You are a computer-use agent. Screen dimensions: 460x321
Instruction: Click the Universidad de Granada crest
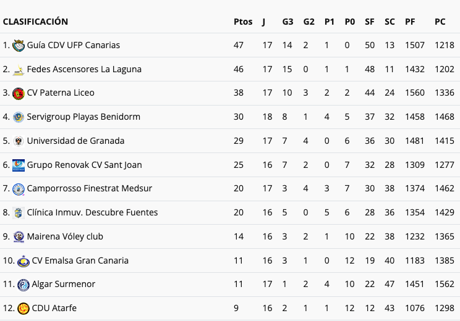click(x=19, y=141)
